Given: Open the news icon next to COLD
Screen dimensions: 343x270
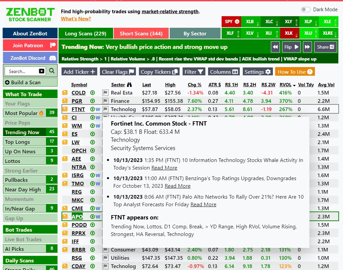Looking at the screenshot, I should tap(65, 93).
